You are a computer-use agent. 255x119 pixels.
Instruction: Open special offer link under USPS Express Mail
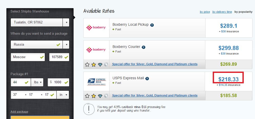155,95
